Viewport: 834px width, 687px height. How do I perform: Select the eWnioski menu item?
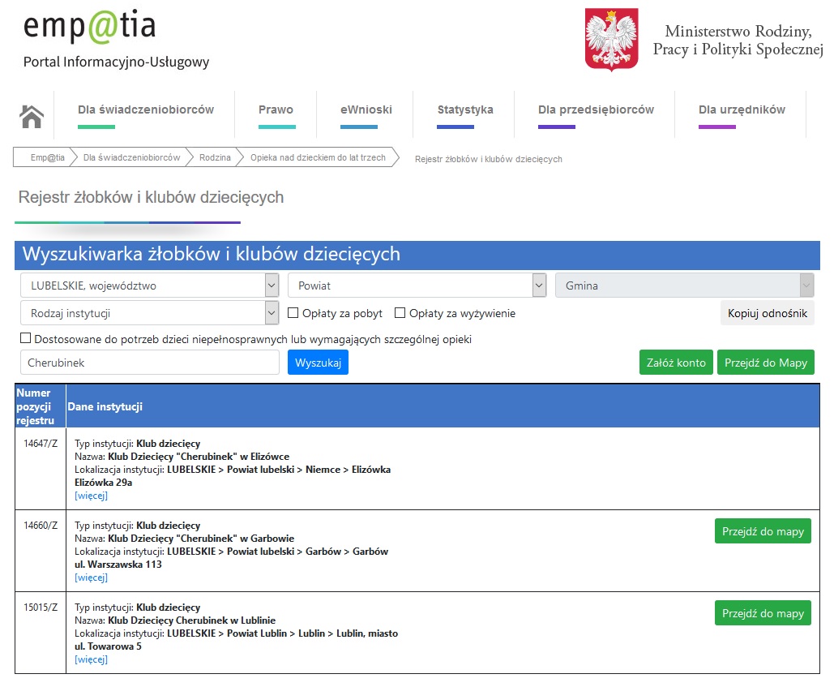366,110
